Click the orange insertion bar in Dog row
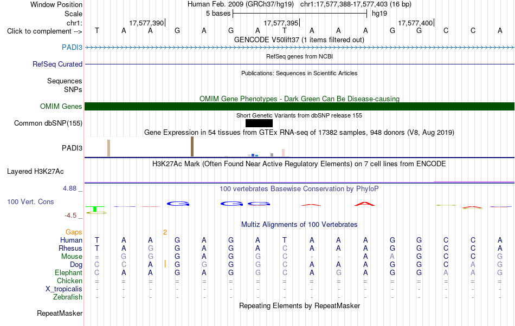 [165, 264]
